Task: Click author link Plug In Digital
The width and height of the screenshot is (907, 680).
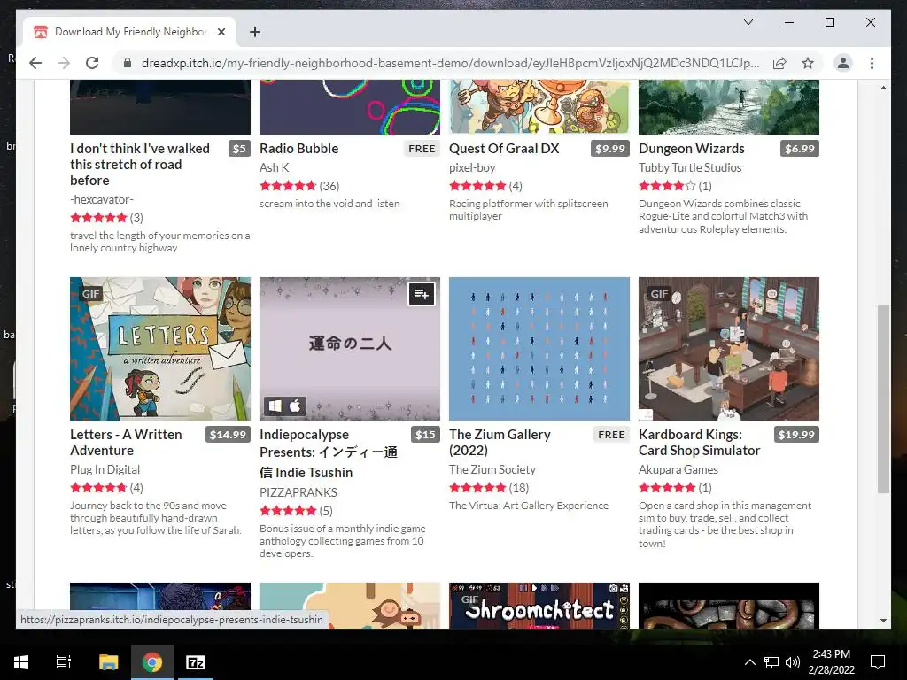Action: point(105,469)
